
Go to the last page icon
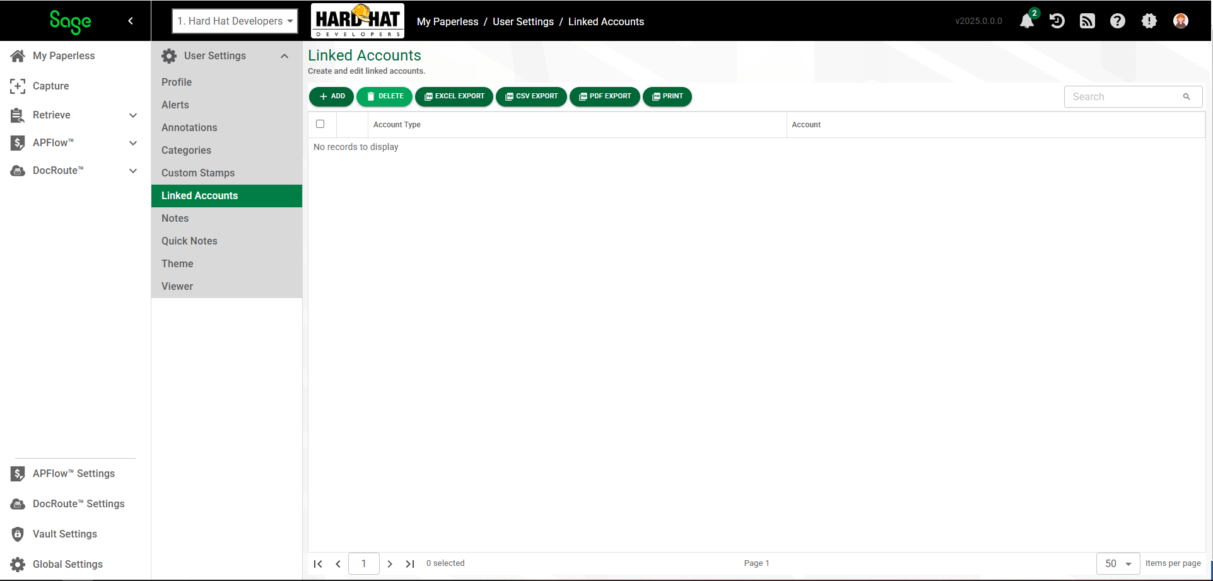coord(410,563)
